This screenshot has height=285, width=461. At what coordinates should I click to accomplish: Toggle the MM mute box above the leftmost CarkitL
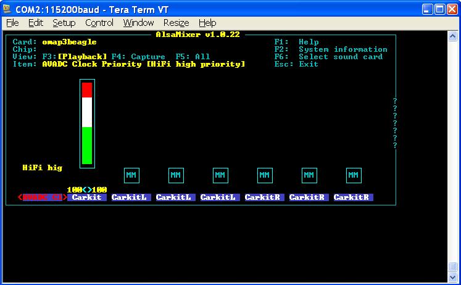131,175
